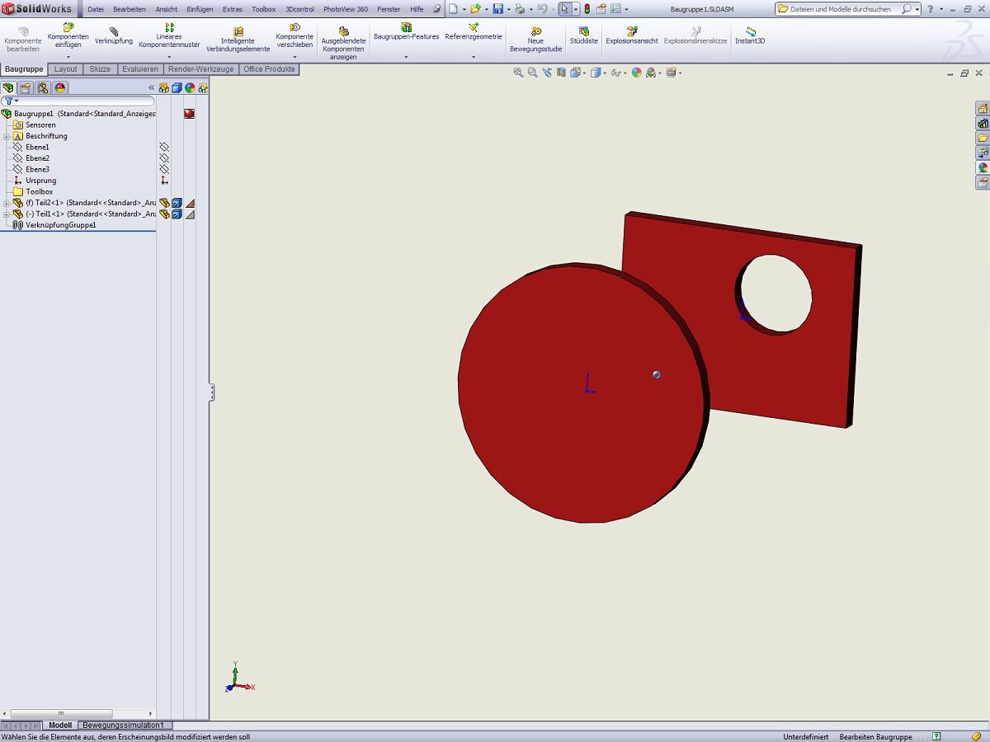This screenshot has width=990, height=742.
Task: Toggle display mode of Teil2 component
Action: 177,203
